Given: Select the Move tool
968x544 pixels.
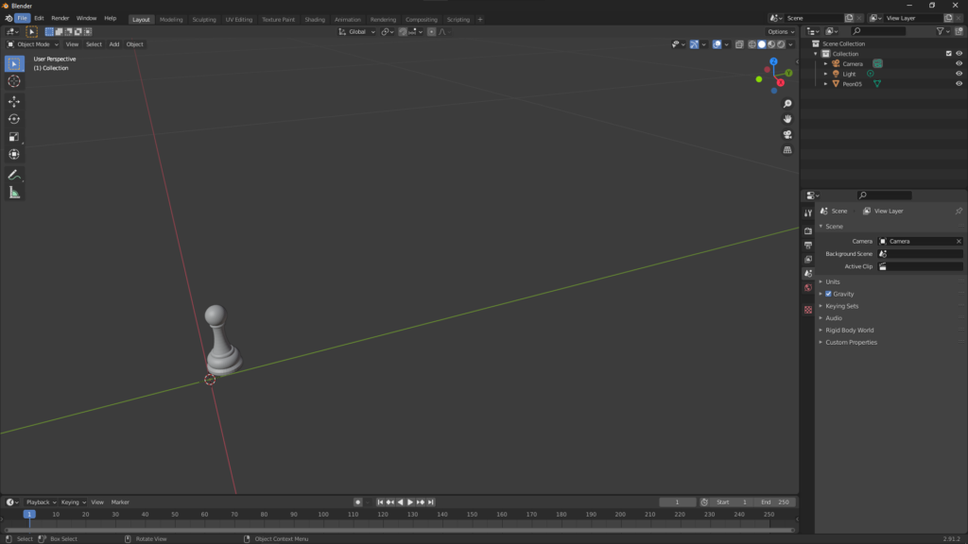Looking at the screenshot, I should click(14, 101).
